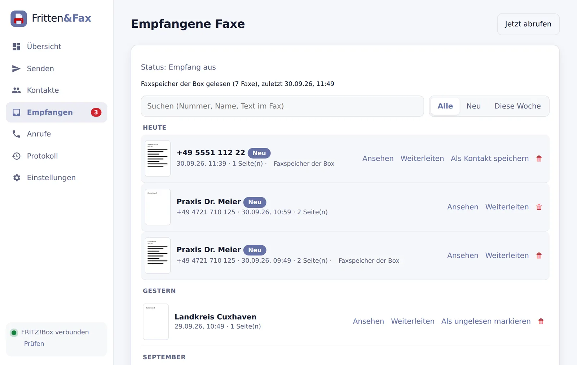This screenshot has height=365, width=577.
Task: Delete the fax from +49 5551 112 22
Action: point(539,159)
